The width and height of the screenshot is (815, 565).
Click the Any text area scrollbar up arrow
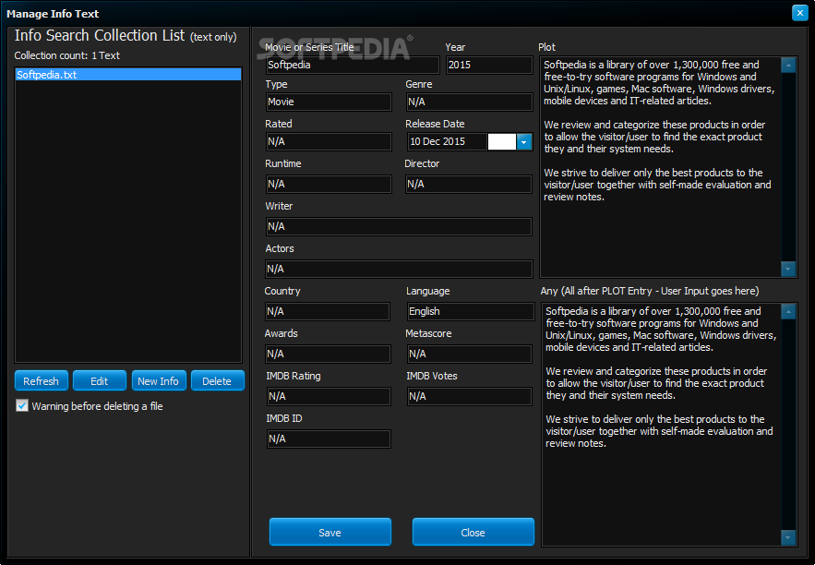788,311
